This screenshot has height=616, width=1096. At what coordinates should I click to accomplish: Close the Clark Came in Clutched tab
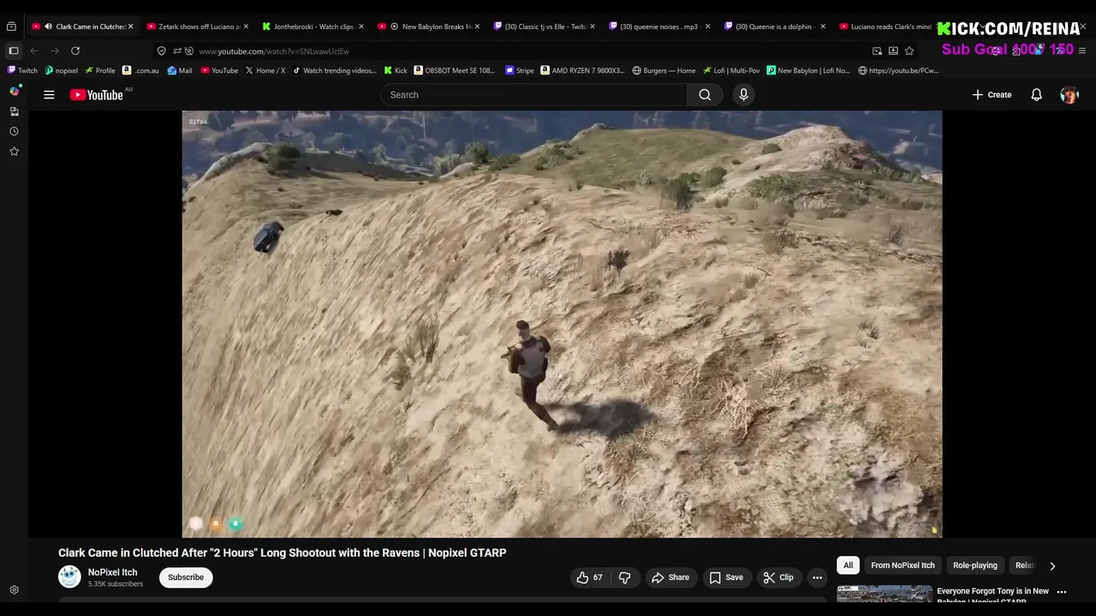tap(130, 27)
